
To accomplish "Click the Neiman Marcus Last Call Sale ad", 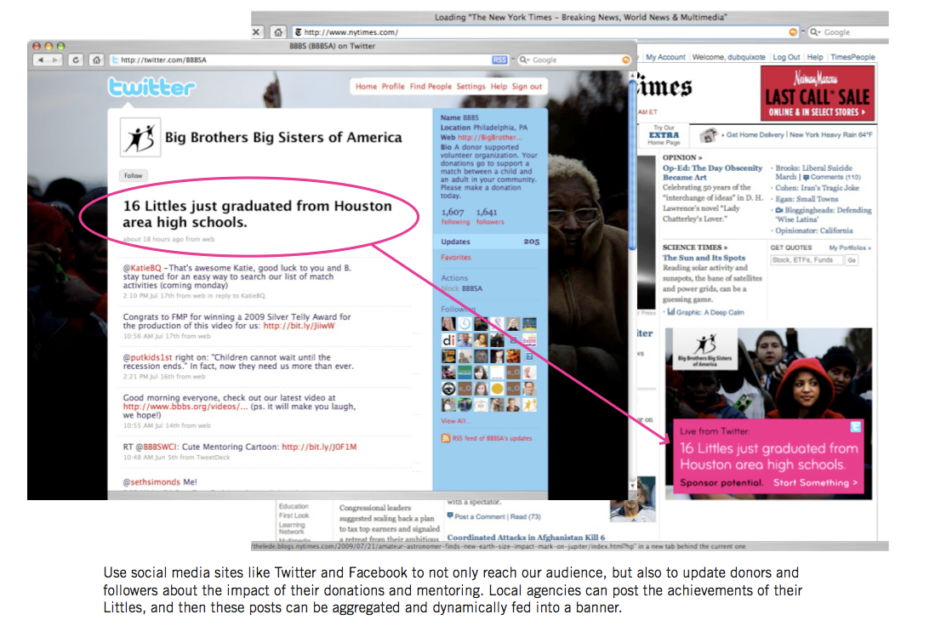I will click(818, 93).
